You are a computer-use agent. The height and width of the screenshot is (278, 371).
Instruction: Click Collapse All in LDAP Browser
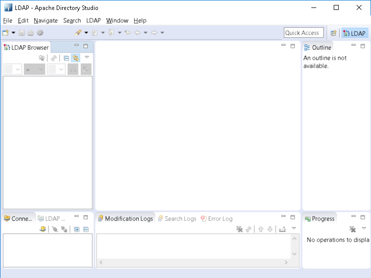click(x=67, y=58)
